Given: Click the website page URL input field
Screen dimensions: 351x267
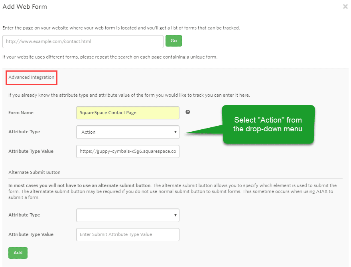Looking at the screenshot, I should [83, 41].
